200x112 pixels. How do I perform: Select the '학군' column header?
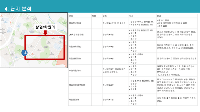pyautogui.click(x=142, y=16)
